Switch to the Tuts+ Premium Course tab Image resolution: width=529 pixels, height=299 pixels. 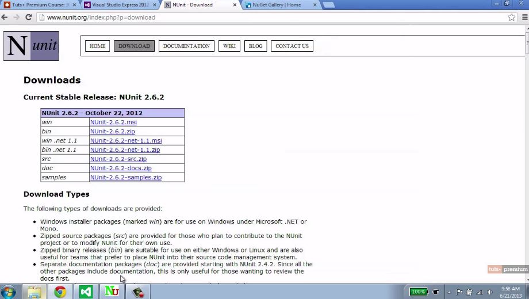[x=40, y=5]
